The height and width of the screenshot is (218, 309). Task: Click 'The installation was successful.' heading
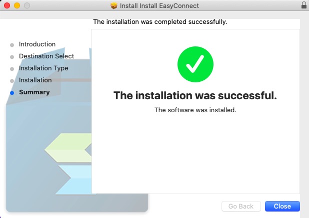(195, 96)
